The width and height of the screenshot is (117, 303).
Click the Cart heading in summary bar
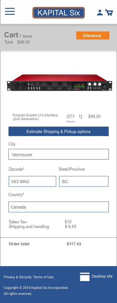11,35
